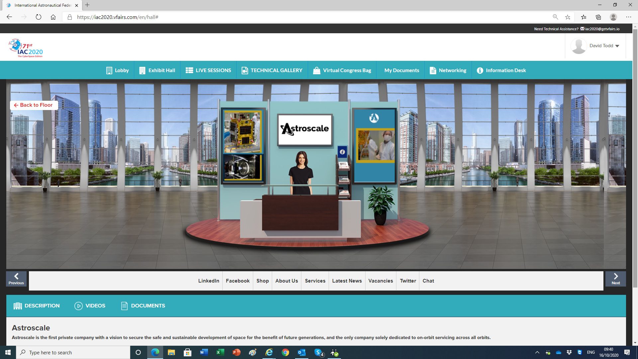
Task: Click the browser Refresh button
Action: tap(39, 17)
